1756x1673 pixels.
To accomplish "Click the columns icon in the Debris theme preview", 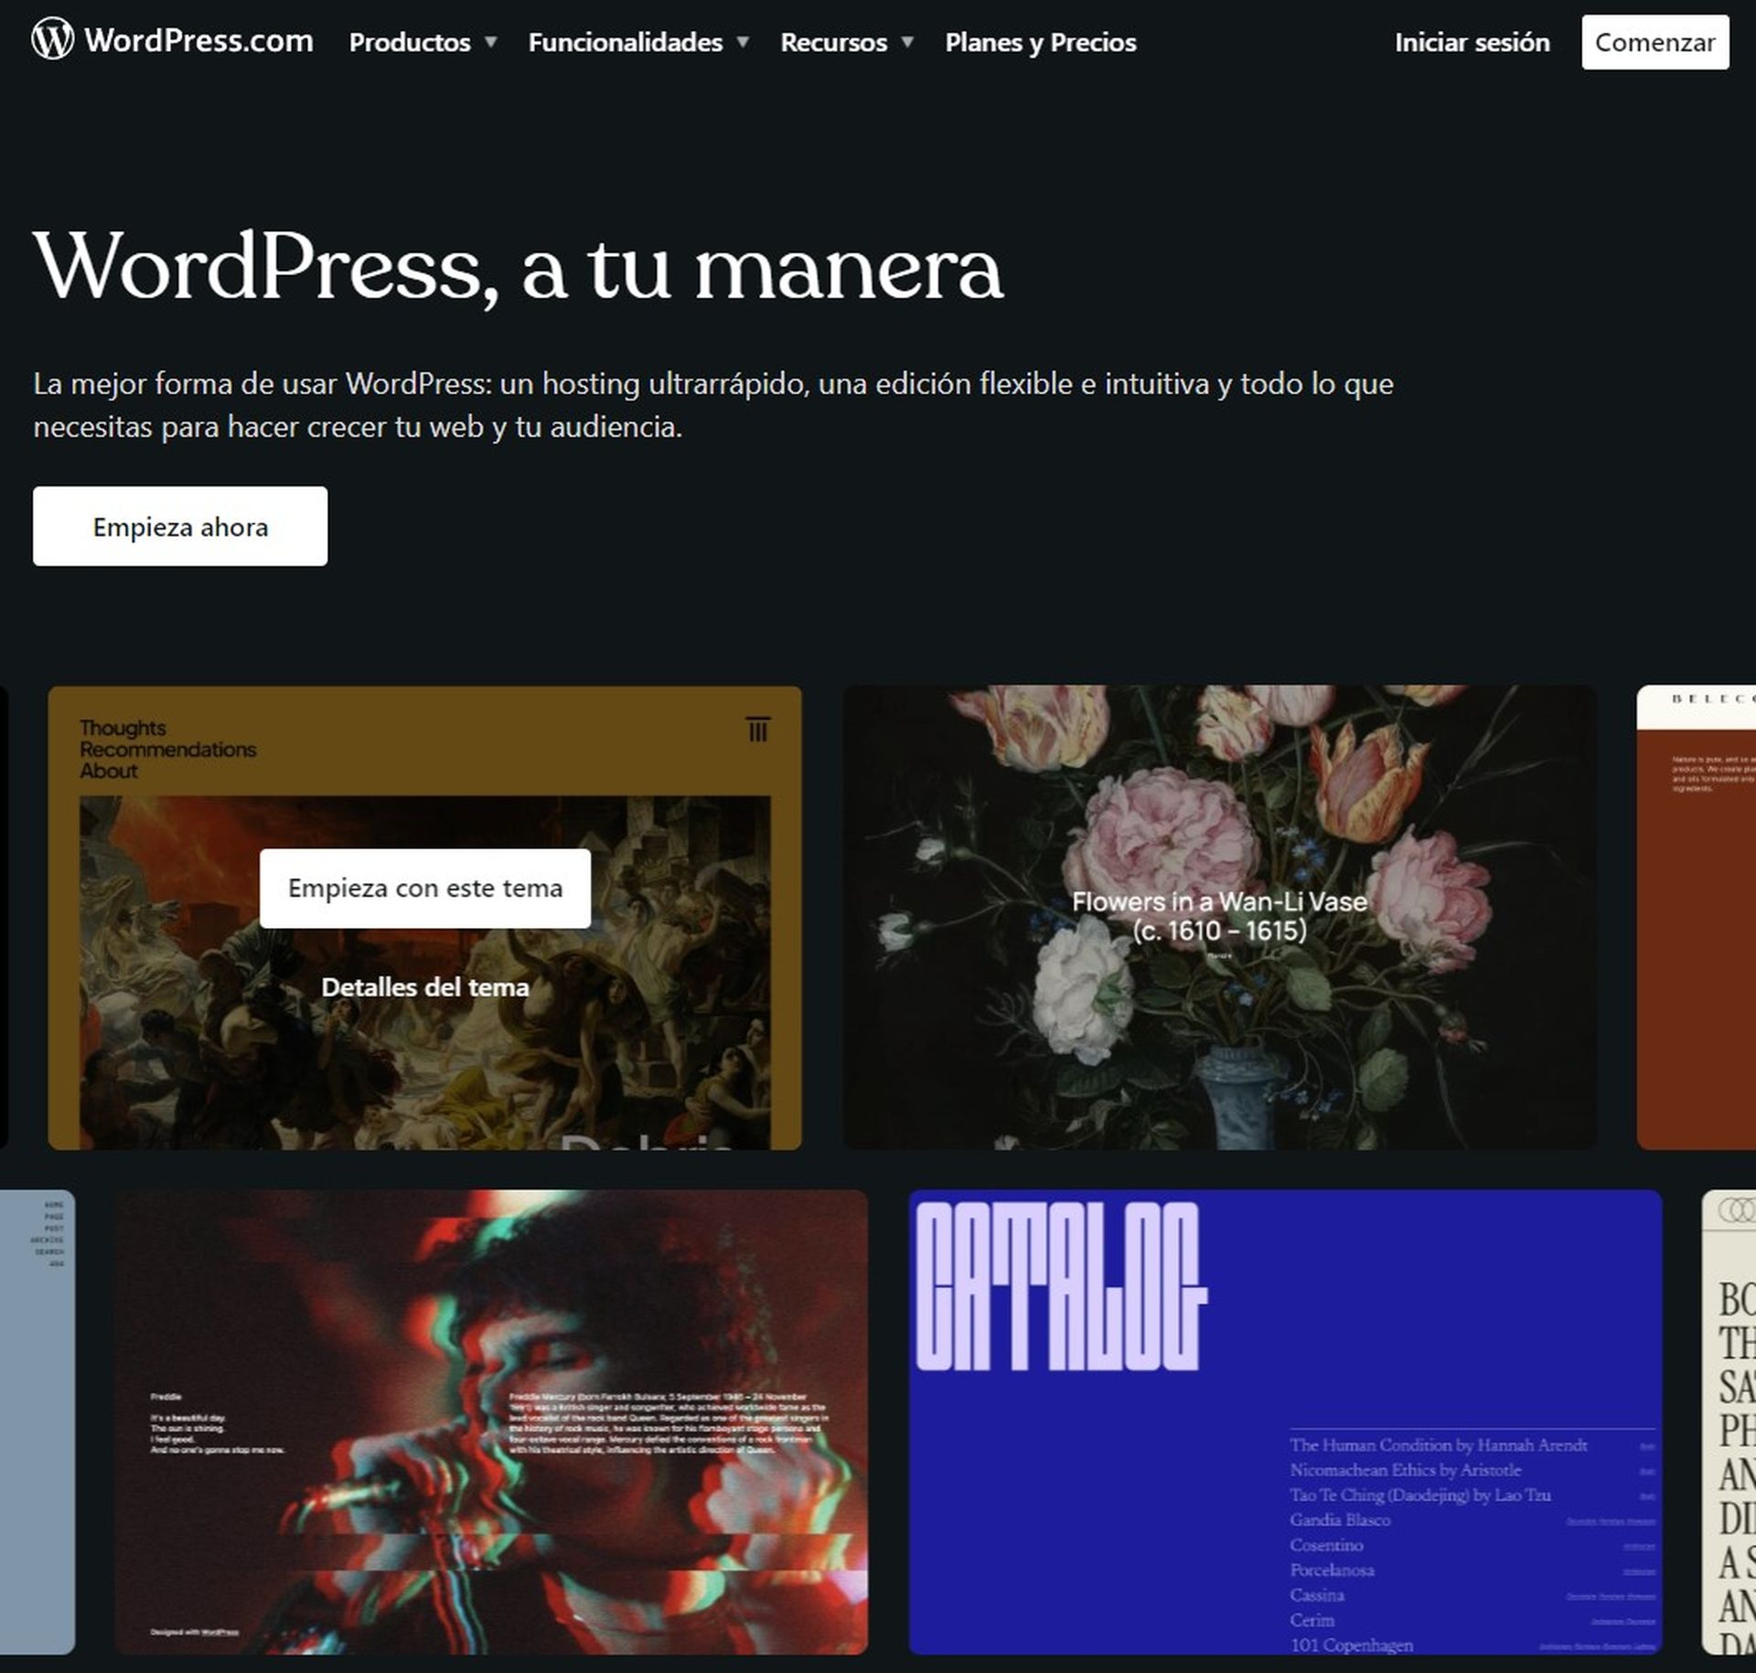I will tap(759, 729).
